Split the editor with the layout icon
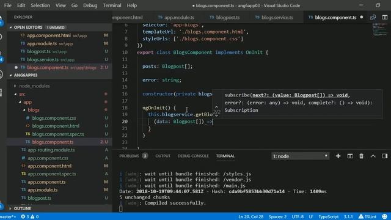 385,17
